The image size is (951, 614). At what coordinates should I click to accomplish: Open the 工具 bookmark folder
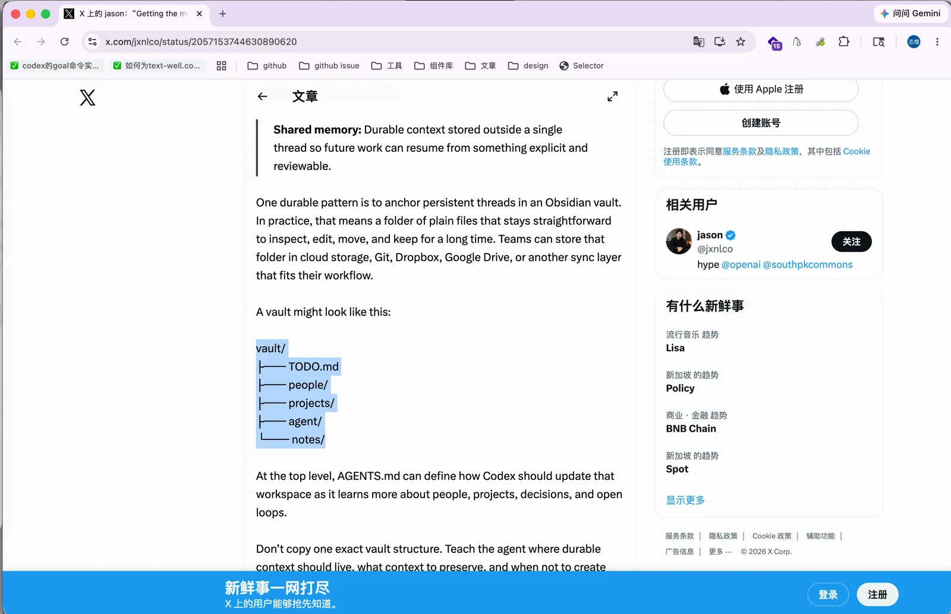[x=386, y=66]
